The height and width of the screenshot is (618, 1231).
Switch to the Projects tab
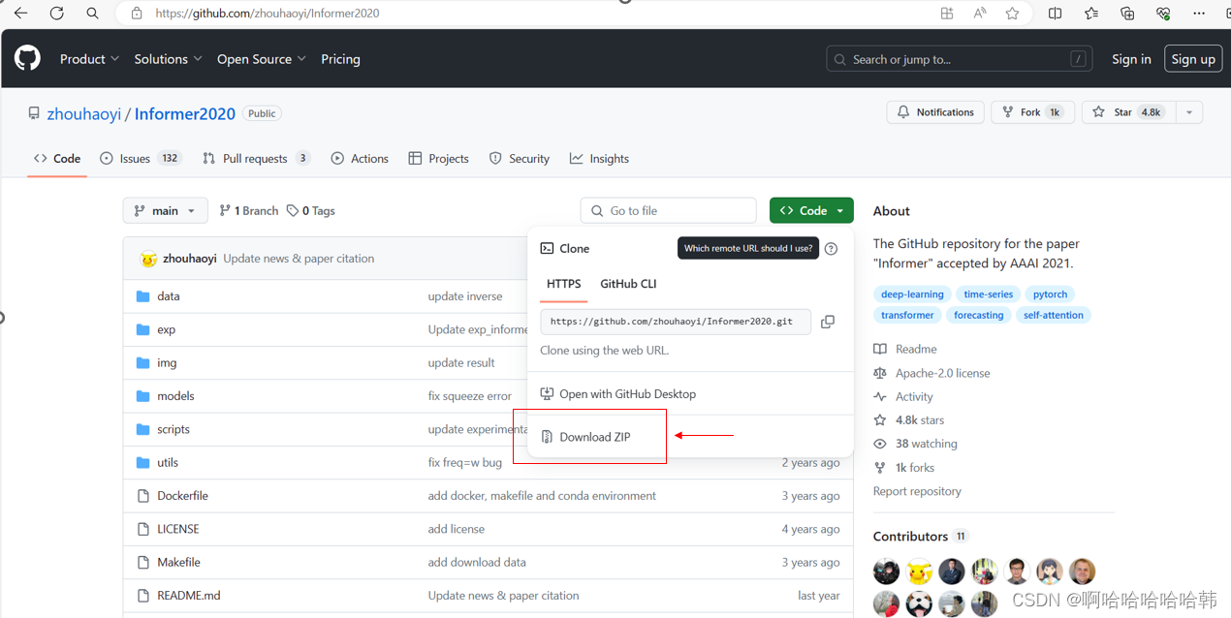click(438, 159)
